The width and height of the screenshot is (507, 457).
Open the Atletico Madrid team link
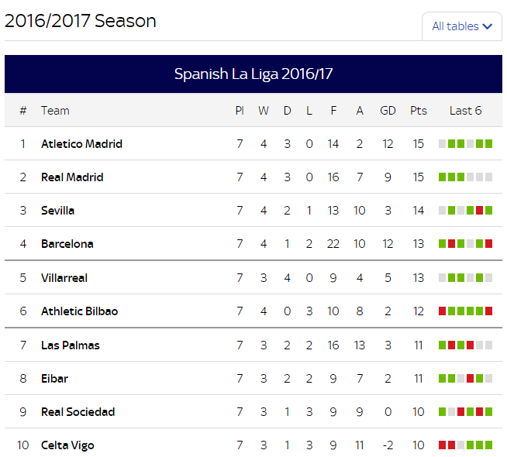82,144
